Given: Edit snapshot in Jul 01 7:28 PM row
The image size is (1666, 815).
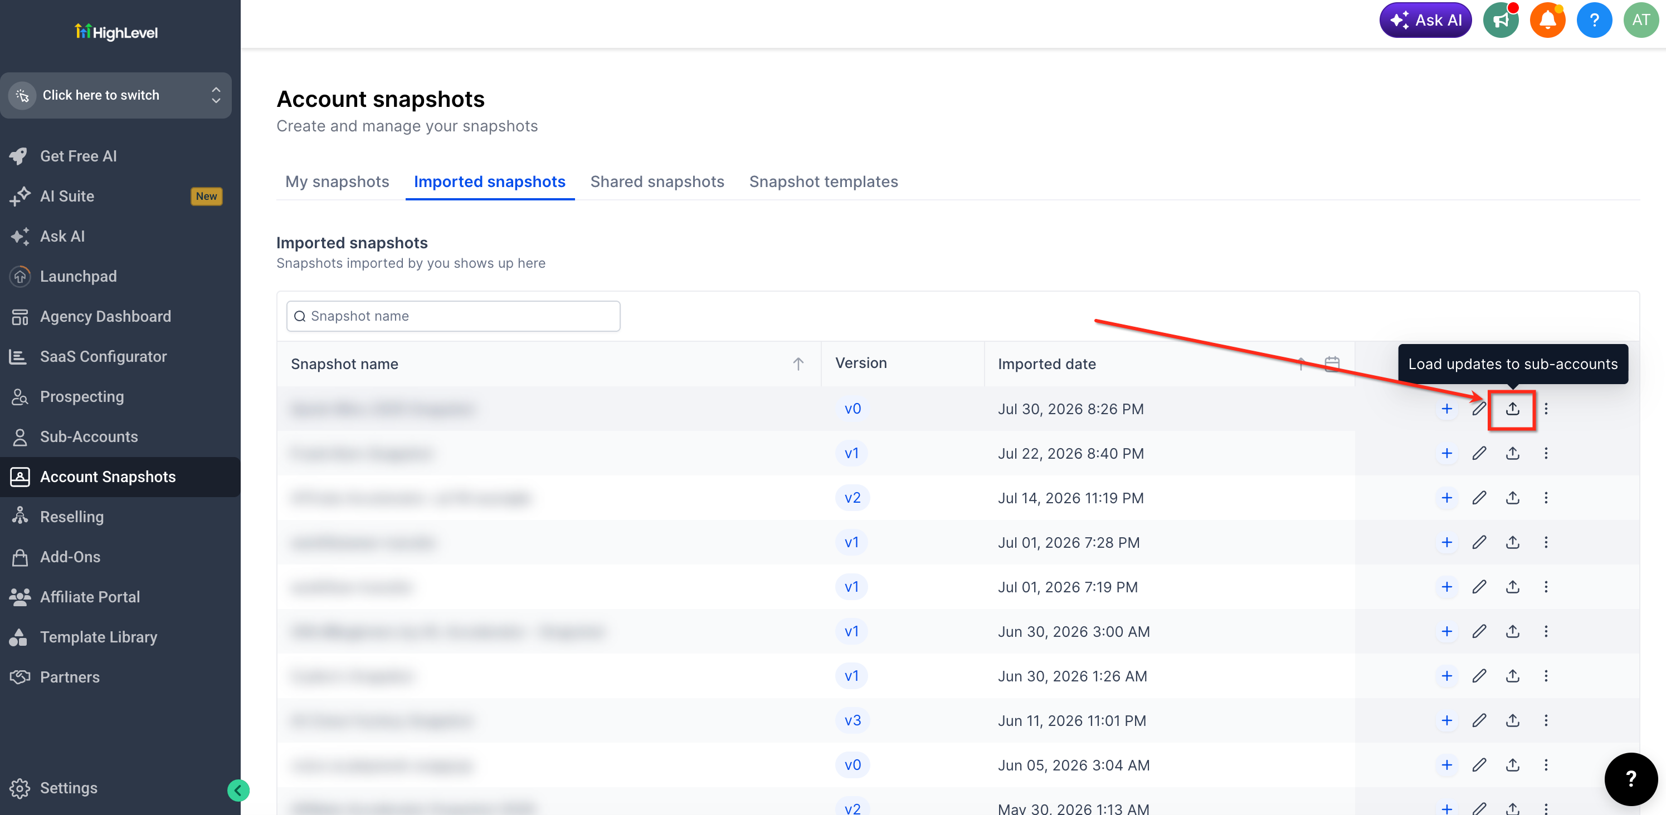Looking at the screenshot, I should [1479, 542].
